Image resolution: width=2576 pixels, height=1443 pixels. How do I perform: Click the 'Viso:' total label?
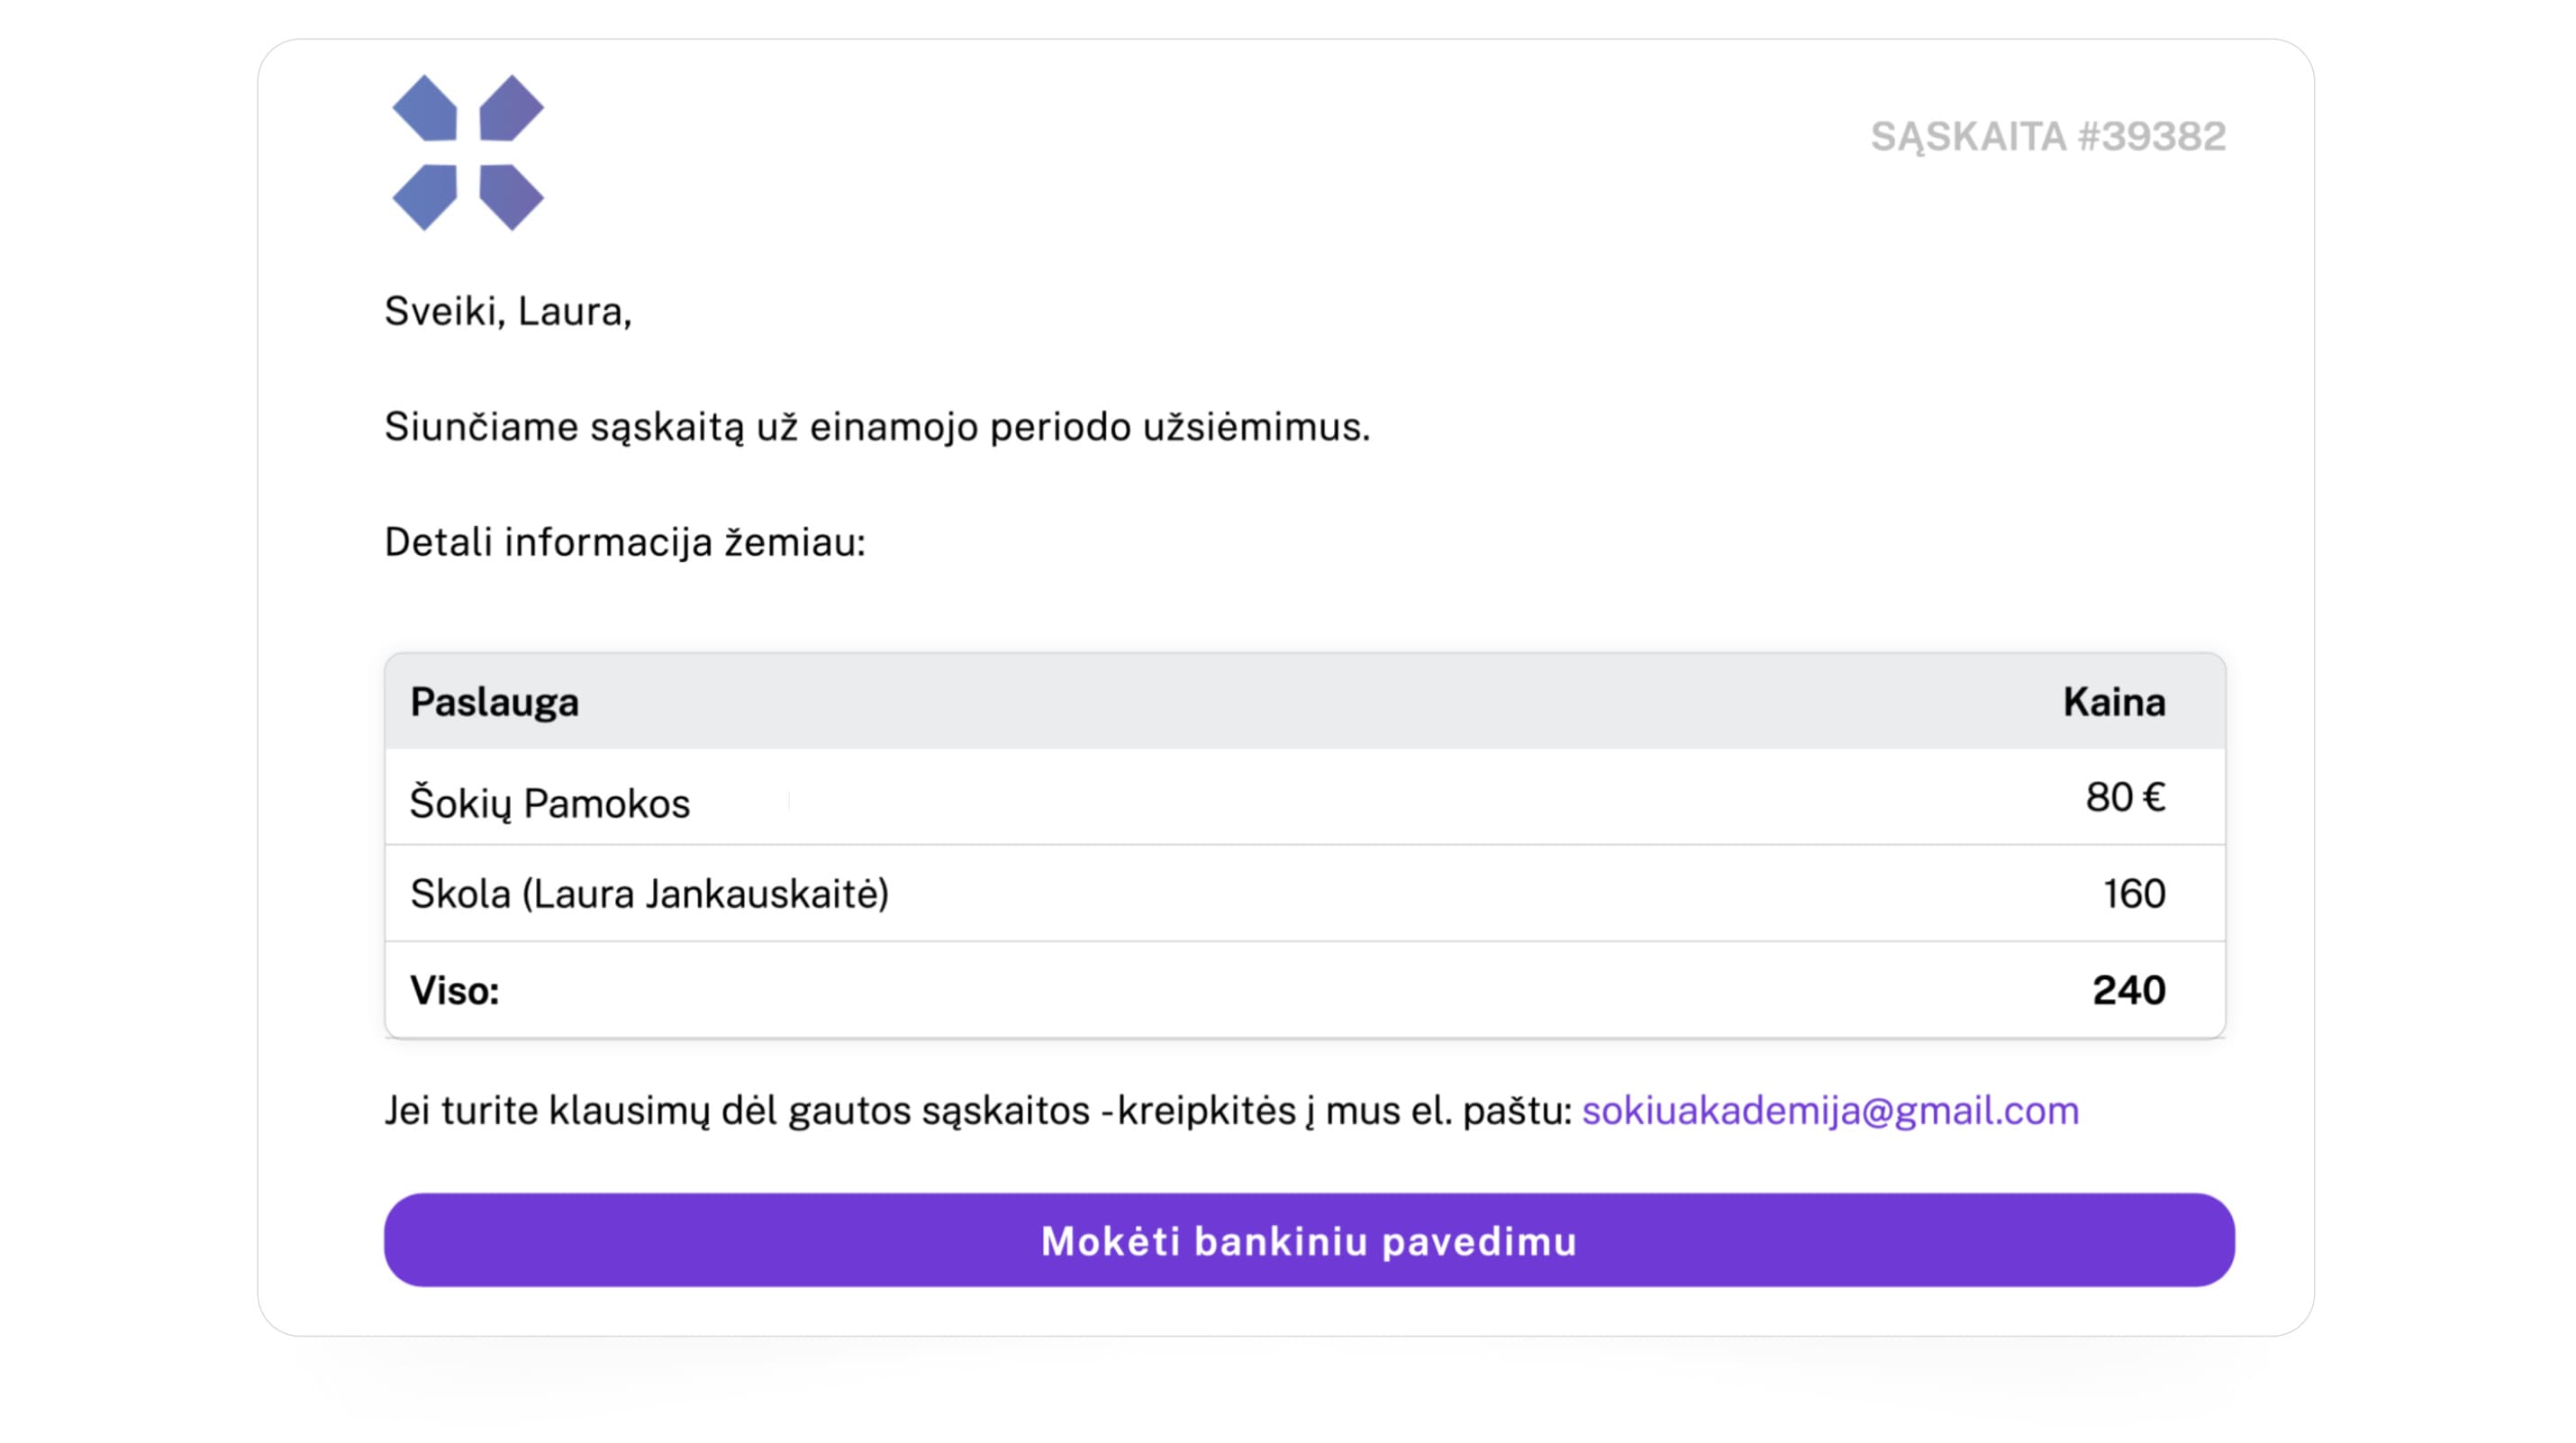pos(454,990)
